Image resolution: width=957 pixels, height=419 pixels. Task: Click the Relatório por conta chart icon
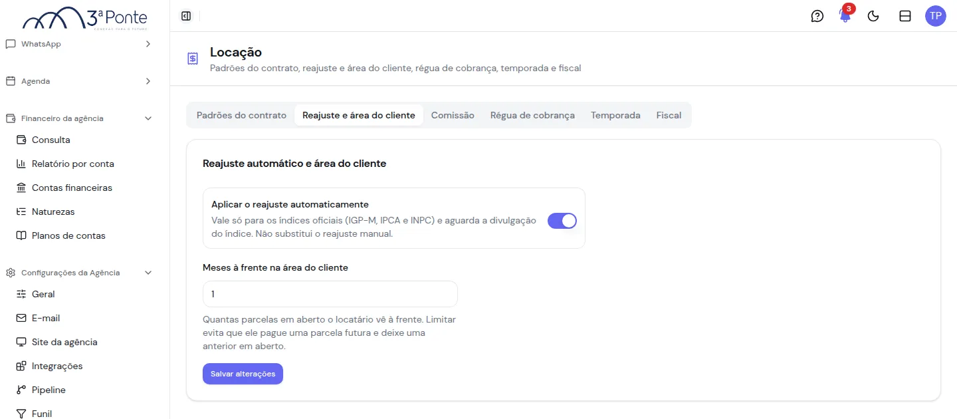click(21, 164)
